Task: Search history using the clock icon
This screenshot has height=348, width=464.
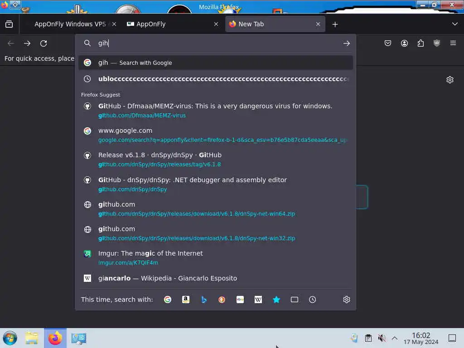Action: [x=313, y=300]
